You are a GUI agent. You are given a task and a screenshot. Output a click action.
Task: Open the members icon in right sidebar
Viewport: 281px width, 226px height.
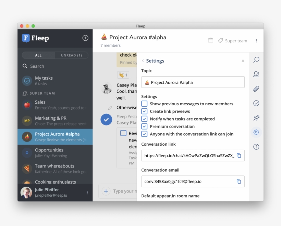point(256,74)
